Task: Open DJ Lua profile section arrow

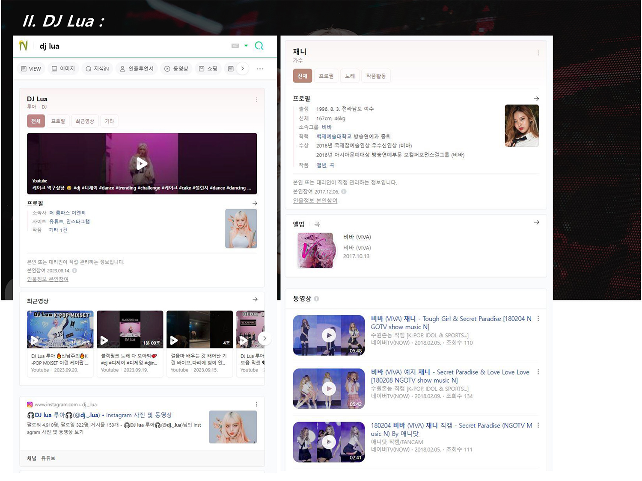Action: 255,203
